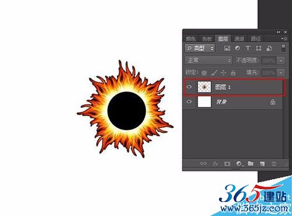Add a layer style with fx icon
The image size is (292, 216).
(215, 163)
